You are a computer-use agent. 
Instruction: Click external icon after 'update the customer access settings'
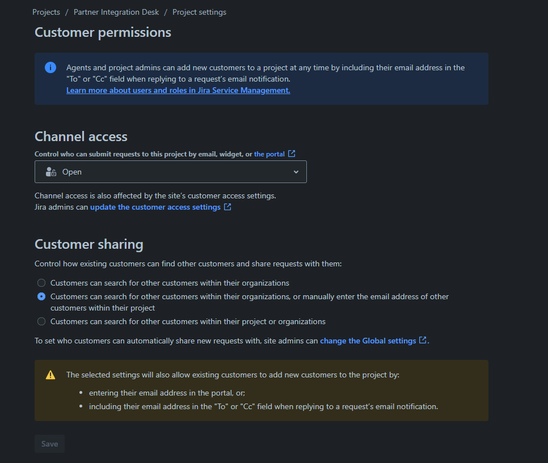(227, 207)
